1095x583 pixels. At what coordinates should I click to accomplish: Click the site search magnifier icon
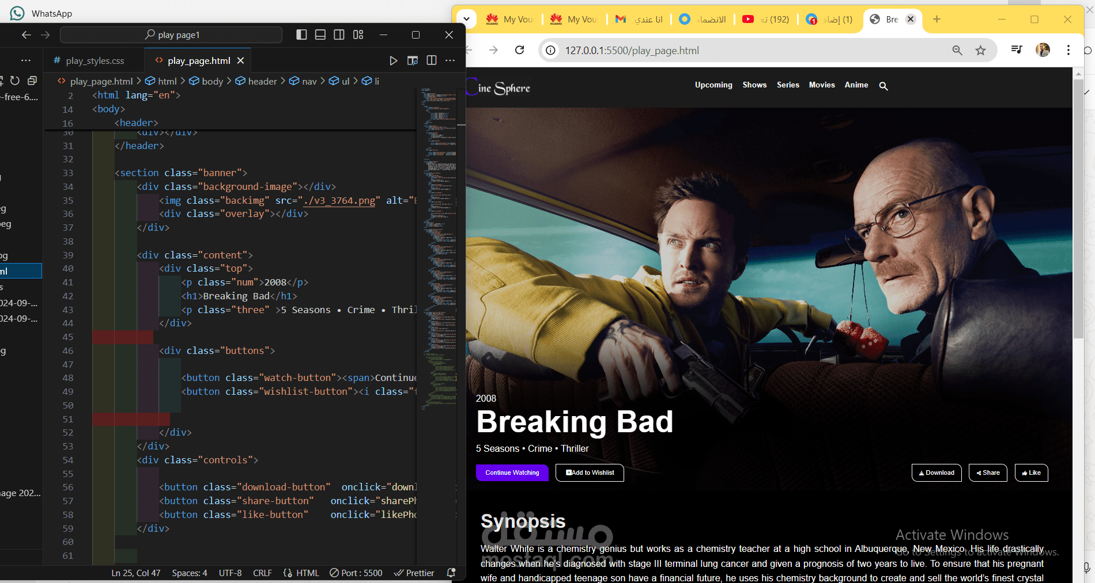click(x=883, y=86)
